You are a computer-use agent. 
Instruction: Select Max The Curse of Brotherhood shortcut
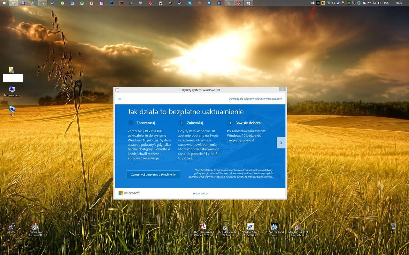pyautogui.click(x=298, y=229)
